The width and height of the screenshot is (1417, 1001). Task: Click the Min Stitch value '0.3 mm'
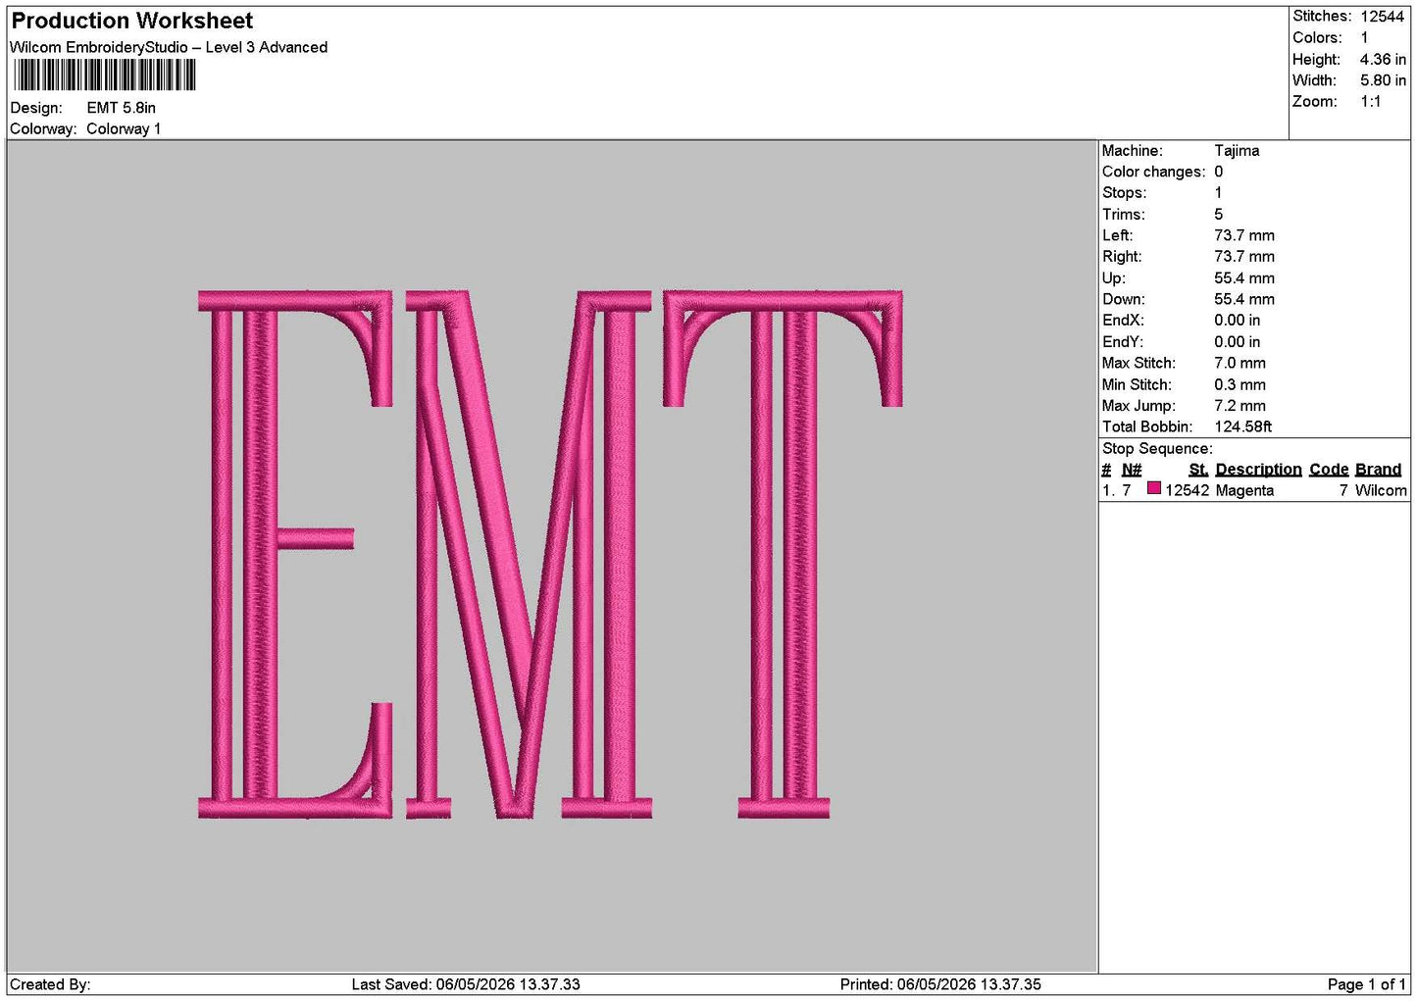click(x=1240, y=384)
